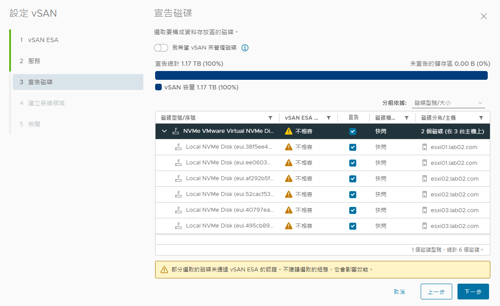500x306 pixels.
Task: Click 快閃 cell on the eui.af292b5f row
Action: pyautogui.click(x=381, y=179)
